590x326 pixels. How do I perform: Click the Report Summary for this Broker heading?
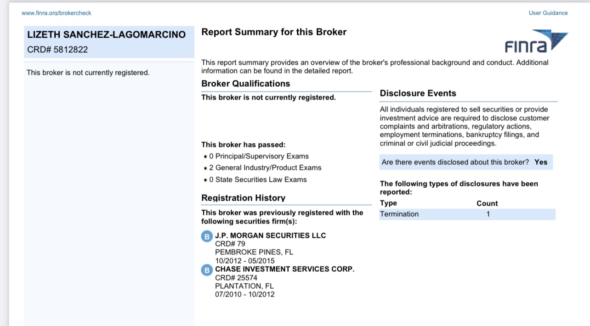coord(274,32)
